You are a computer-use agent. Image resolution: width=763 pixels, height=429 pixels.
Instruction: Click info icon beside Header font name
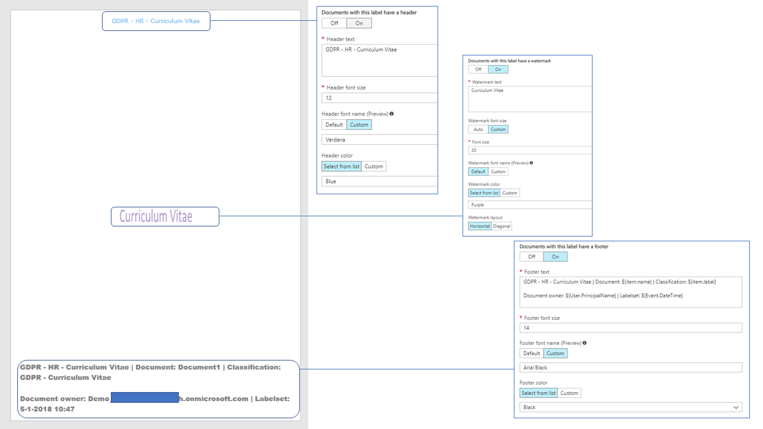tap(392, 114)
